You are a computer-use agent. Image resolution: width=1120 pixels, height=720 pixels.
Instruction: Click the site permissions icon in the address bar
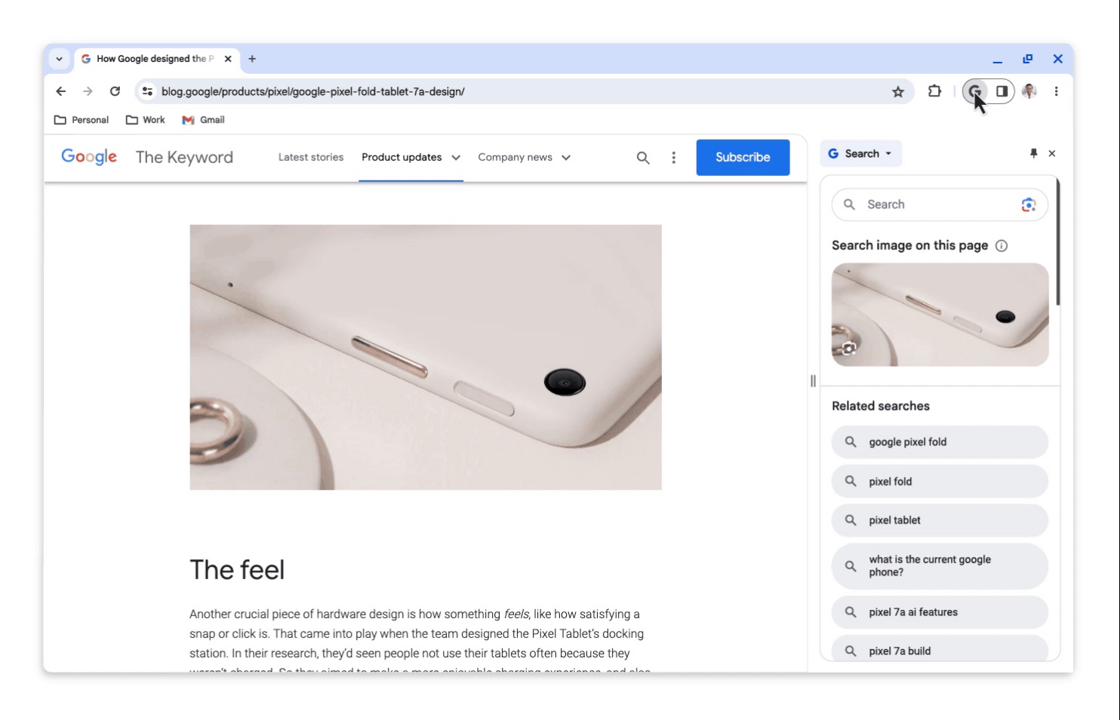[x=146, y=91]
